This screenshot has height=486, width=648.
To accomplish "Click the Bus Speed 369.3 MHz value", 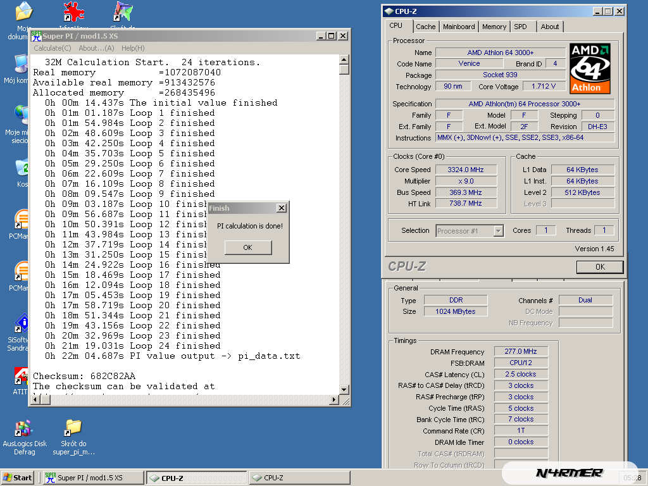I will click(x=466, y=192).
